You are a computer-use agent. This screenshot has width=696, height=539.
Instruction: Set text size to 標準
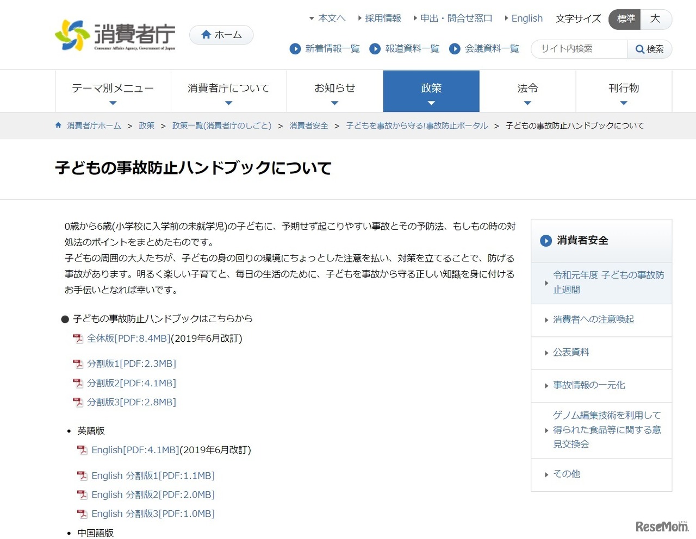click(625, 19)
